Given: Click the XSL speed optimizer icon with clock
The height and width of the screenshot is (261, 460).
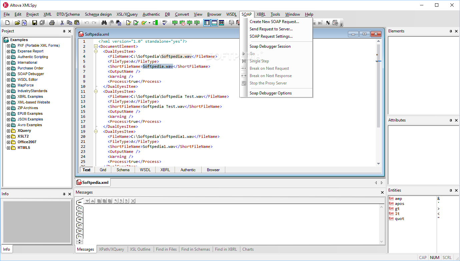Looking at the screenshot, I should click(182, 23).
